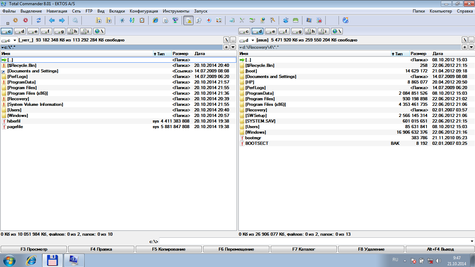The image size is (475, 267).
Task: Click the blue disc icon at toolbar end
Action: [346, 20]
